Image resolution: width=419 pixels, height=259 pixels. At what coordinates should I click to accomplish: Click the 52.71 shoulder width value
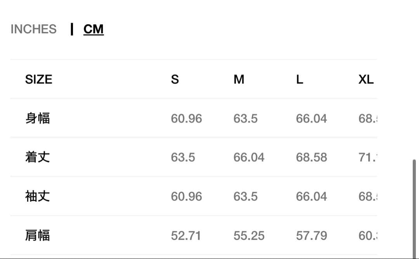pos(186,235)
